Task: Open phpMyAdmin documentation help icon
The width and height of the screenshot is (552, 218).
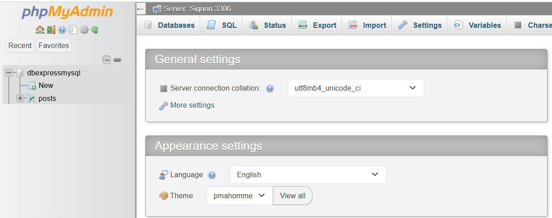Action: tap(62, 30)
